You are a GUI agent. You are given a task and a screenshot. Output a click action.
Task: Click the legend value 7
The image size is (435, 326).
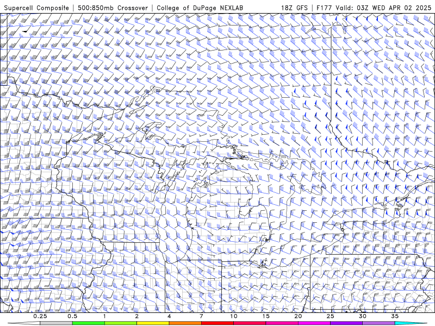(201, 316)
